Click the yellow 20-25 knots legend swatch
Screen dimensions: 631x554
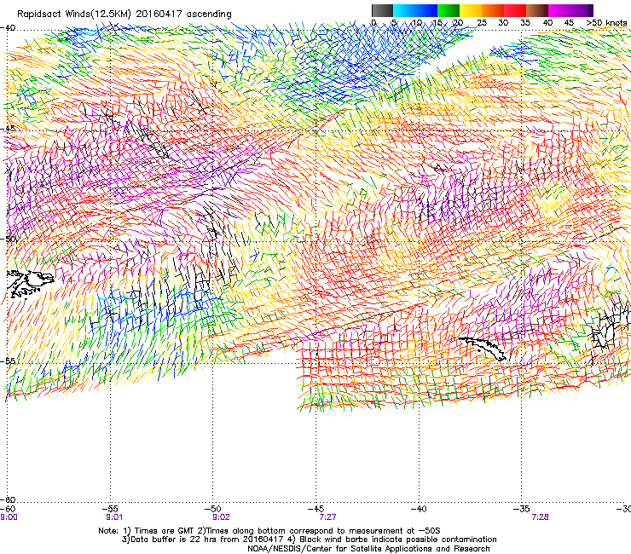tap(471, 10)
